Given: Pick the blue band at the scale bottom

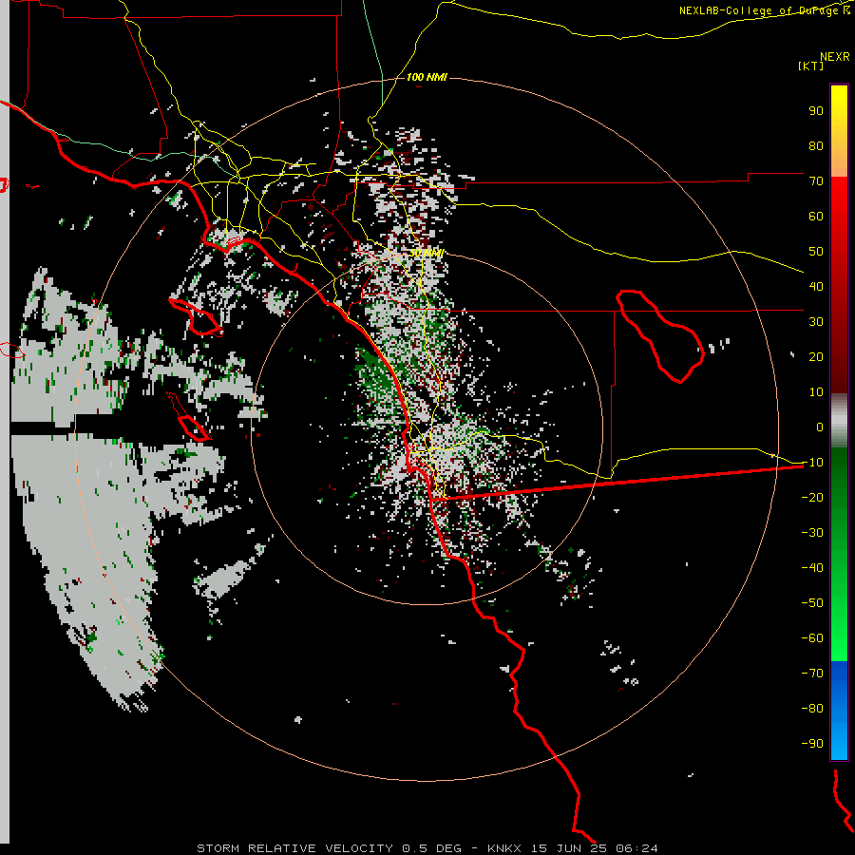Looking at the screenshot, I should pos(839,711).
